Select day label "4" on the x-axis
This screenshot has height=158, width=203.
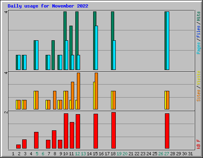pos(31,154)
